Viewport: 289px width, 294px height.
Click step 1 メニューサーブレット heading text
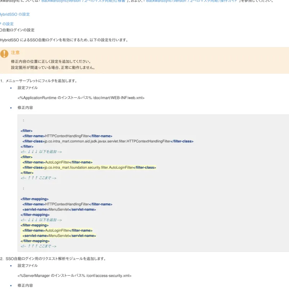pyautogui.click(x=41, y=81)
